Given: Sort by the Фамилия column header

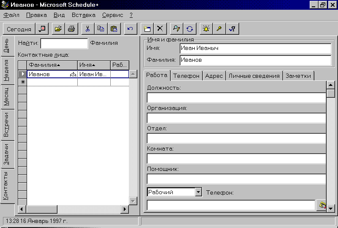Looking at the screenshot, I should [x=52, y=65].
